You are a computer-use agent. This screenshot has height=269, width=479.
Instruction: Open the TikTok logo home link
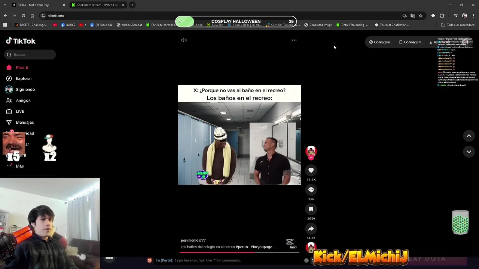pos(21,41)
